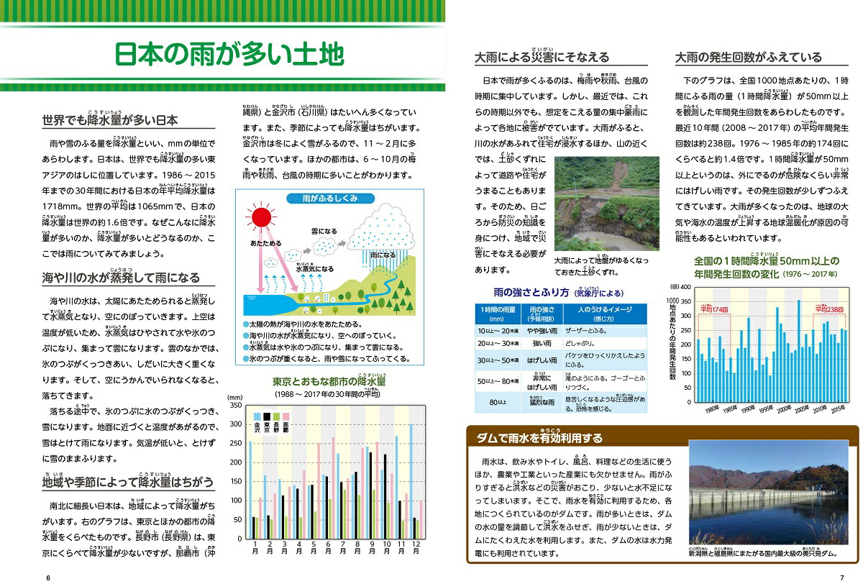This screenshot has width=863, height=584.
Task: Click the heading 大雨の発生回数がふえている
Action: pos(748,58)
